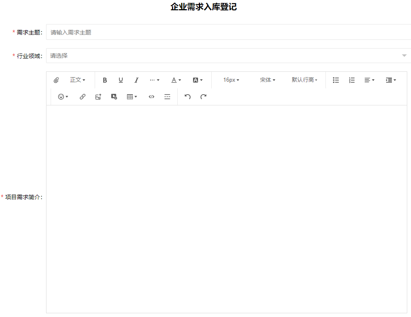Click the undo arrow
This screenshot has height=317, width=411.
pyautogui.click(x=188, y=97)
